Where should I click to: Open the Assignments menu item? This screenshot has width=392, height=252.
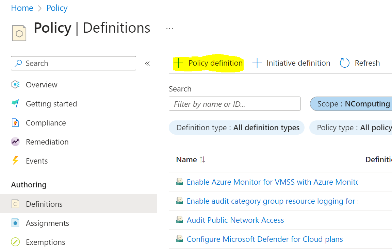tap(47, 223)
